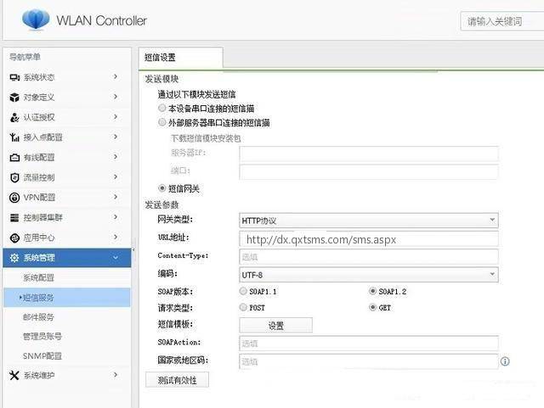Choose 本设备串口连接的短信猫 option
The image size is (544, 408).
pyautogui.click(x=162, y=109)
